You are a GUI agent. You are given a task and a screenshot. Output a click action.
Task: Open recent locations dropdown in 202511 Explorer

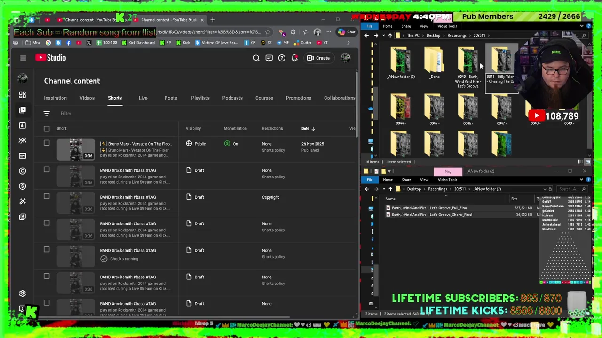[383, 35]
